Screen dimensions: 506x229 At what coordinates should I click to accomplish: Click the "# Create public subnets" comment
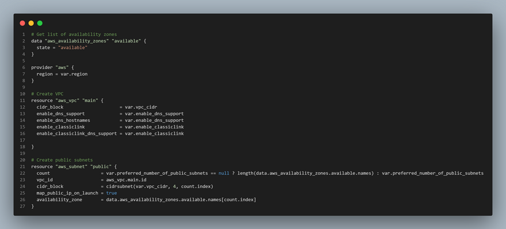click(x=62, y=160)
